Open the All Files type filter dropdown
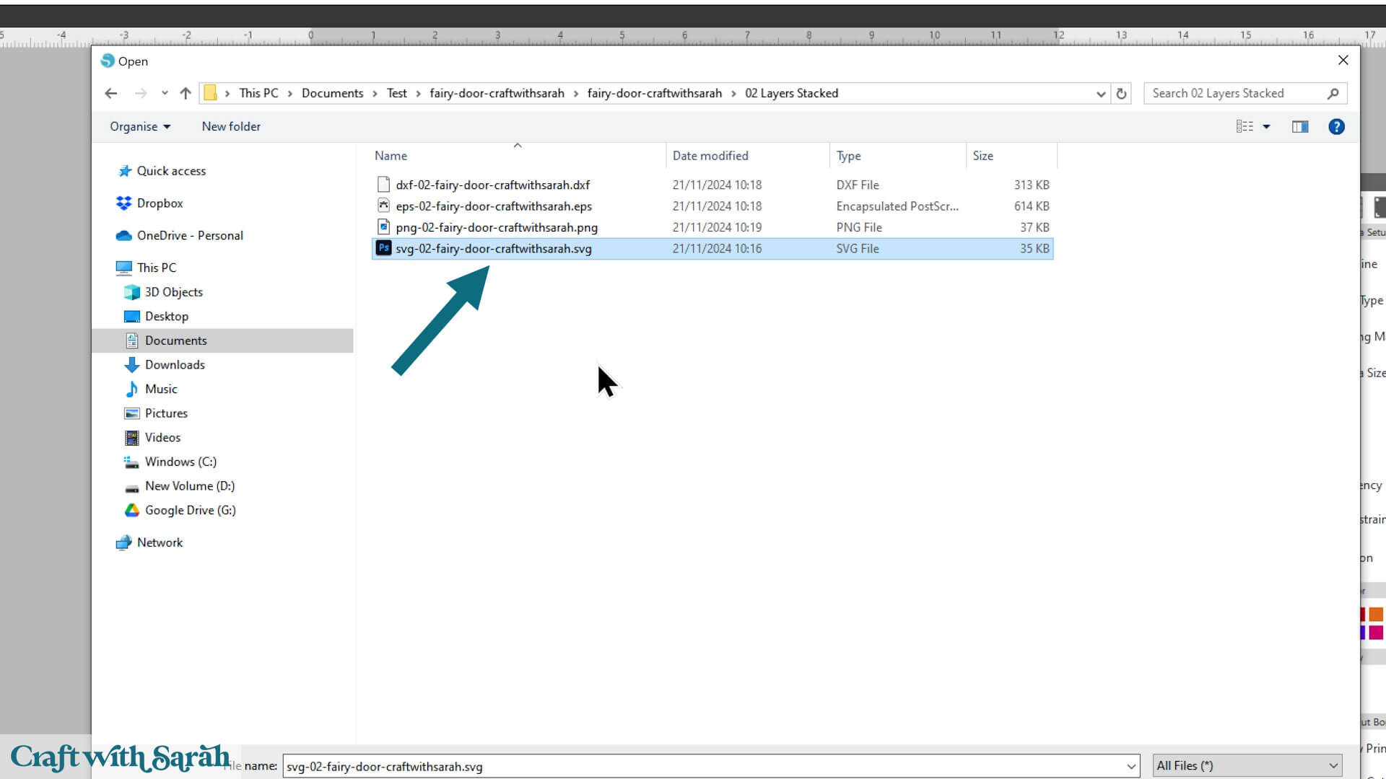 point(1247,766)
